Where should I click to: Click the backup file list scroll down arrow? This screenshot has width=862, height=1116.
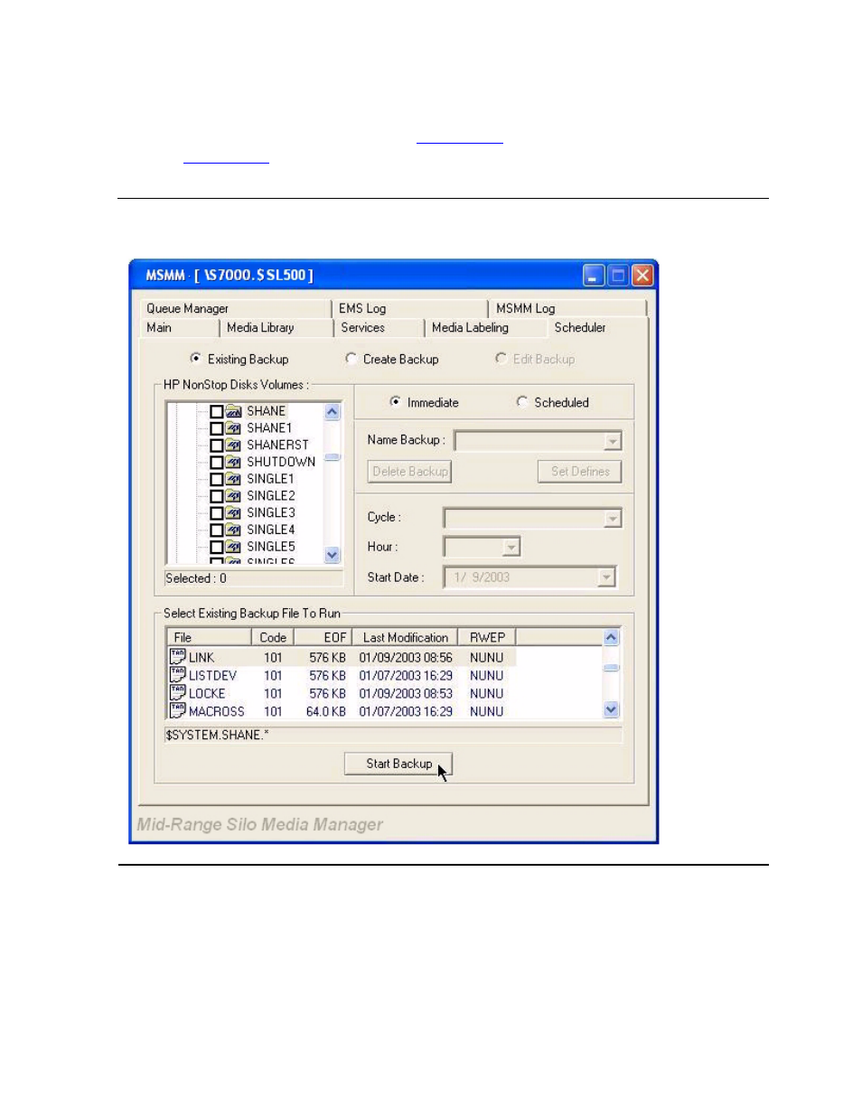click(612, 710)
